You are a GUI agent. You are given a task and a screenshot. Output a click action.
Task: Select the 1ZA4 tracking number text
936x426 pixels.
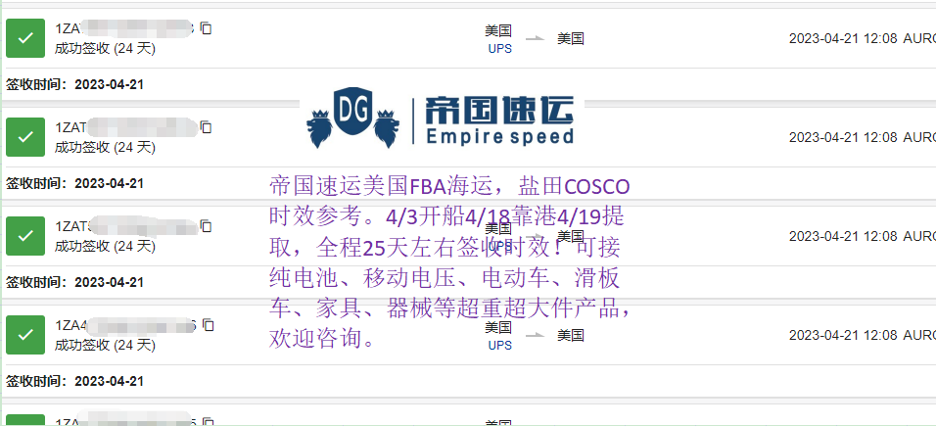pos(126,325)
